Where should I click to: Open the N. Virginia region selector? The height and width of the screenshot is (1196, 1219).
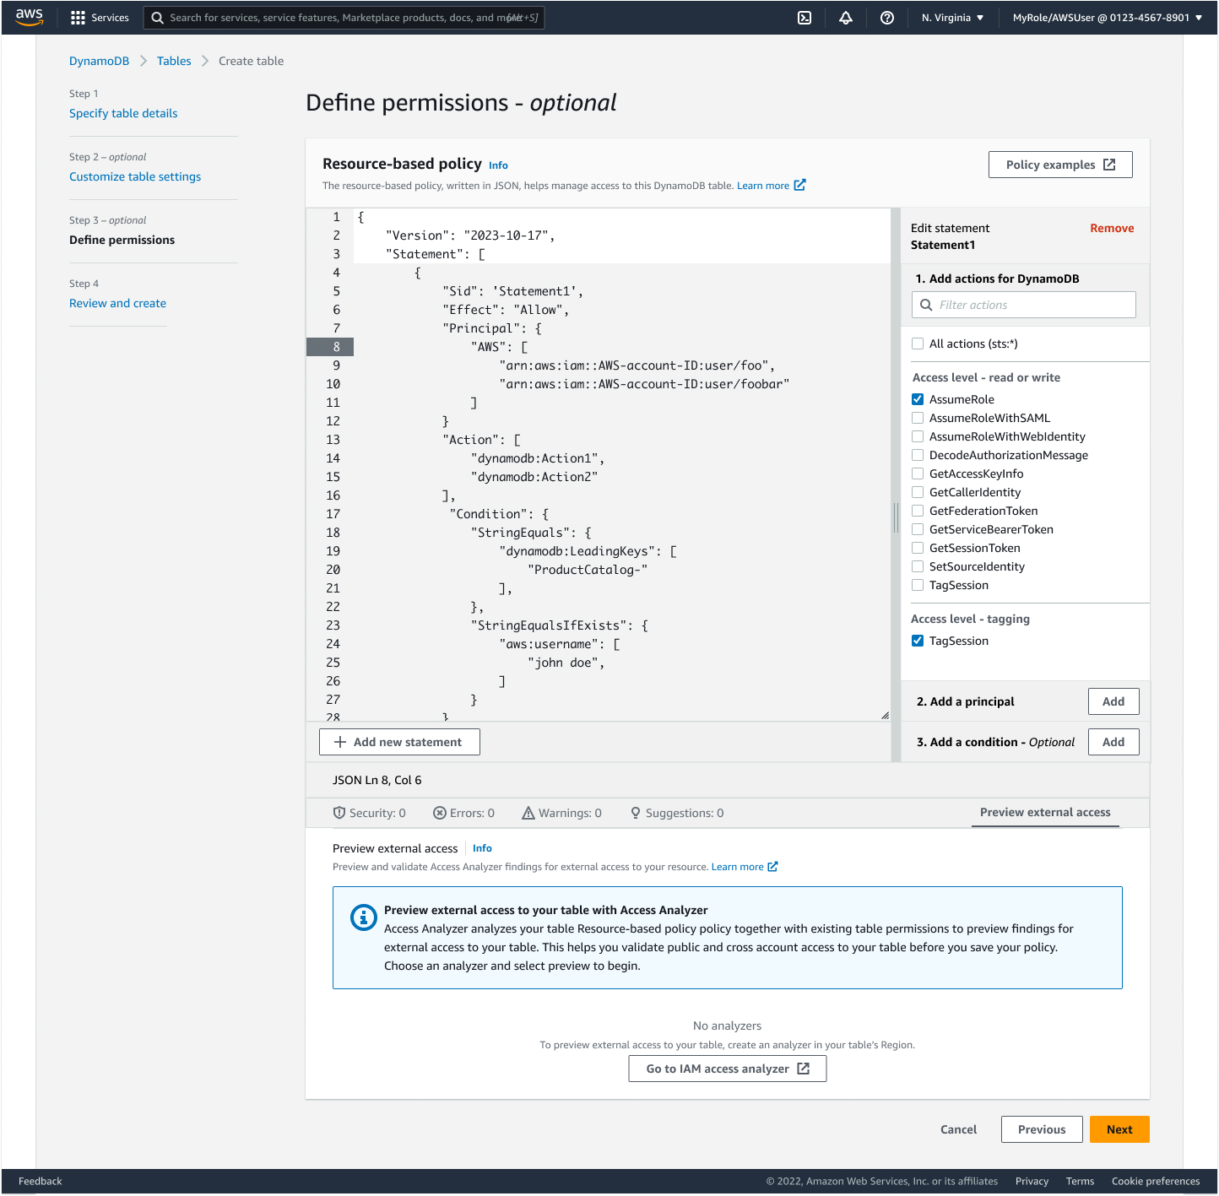[951, 17]
